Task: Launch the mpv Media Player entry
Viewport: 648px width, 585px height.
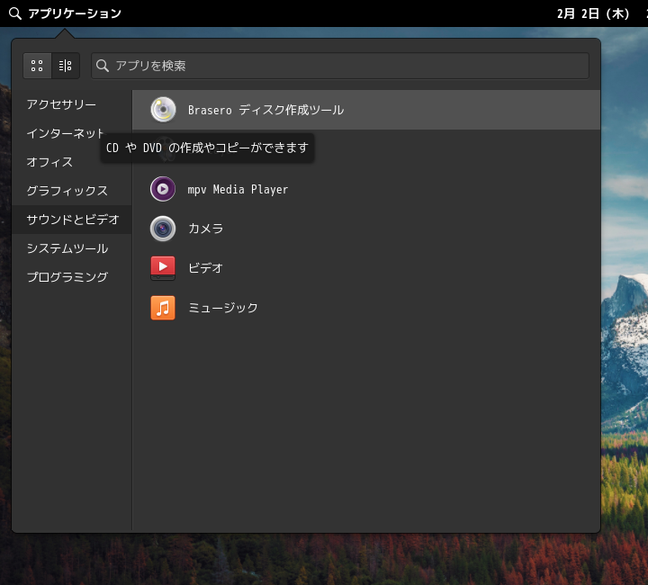Action: point(366,189)
